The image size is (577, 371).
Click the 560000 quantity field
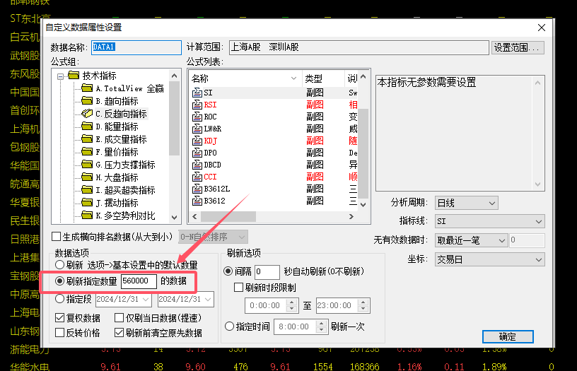[x=139, y=281]
